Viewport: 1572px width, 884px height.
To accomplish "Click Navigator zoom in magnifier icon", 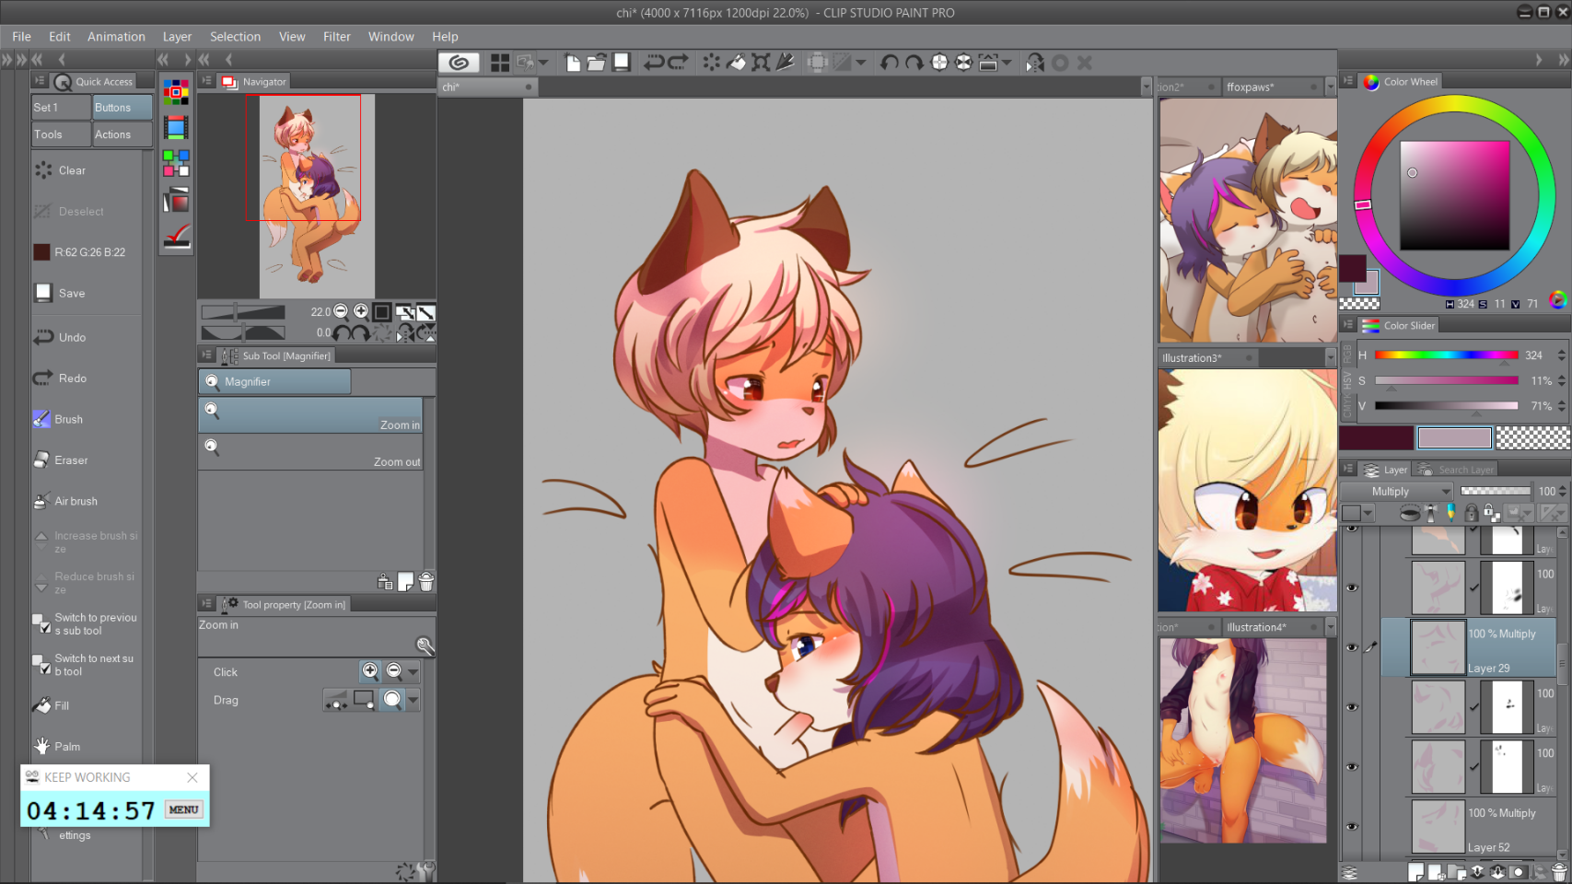I will (361, 311).
